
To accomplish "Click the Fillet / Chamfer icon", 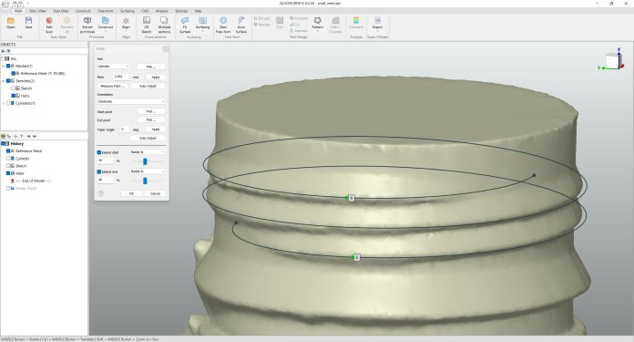I will click(335, 25).
